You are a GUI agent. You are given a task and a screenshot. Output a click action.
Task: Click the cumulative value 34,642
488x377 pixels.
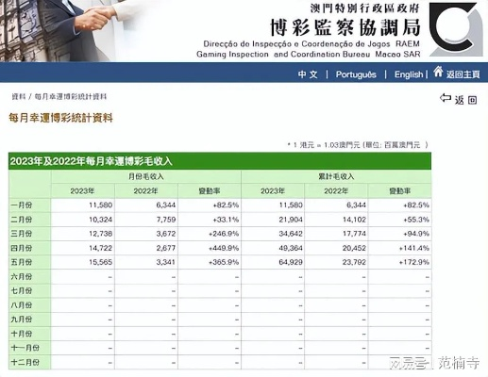(291, 234)
